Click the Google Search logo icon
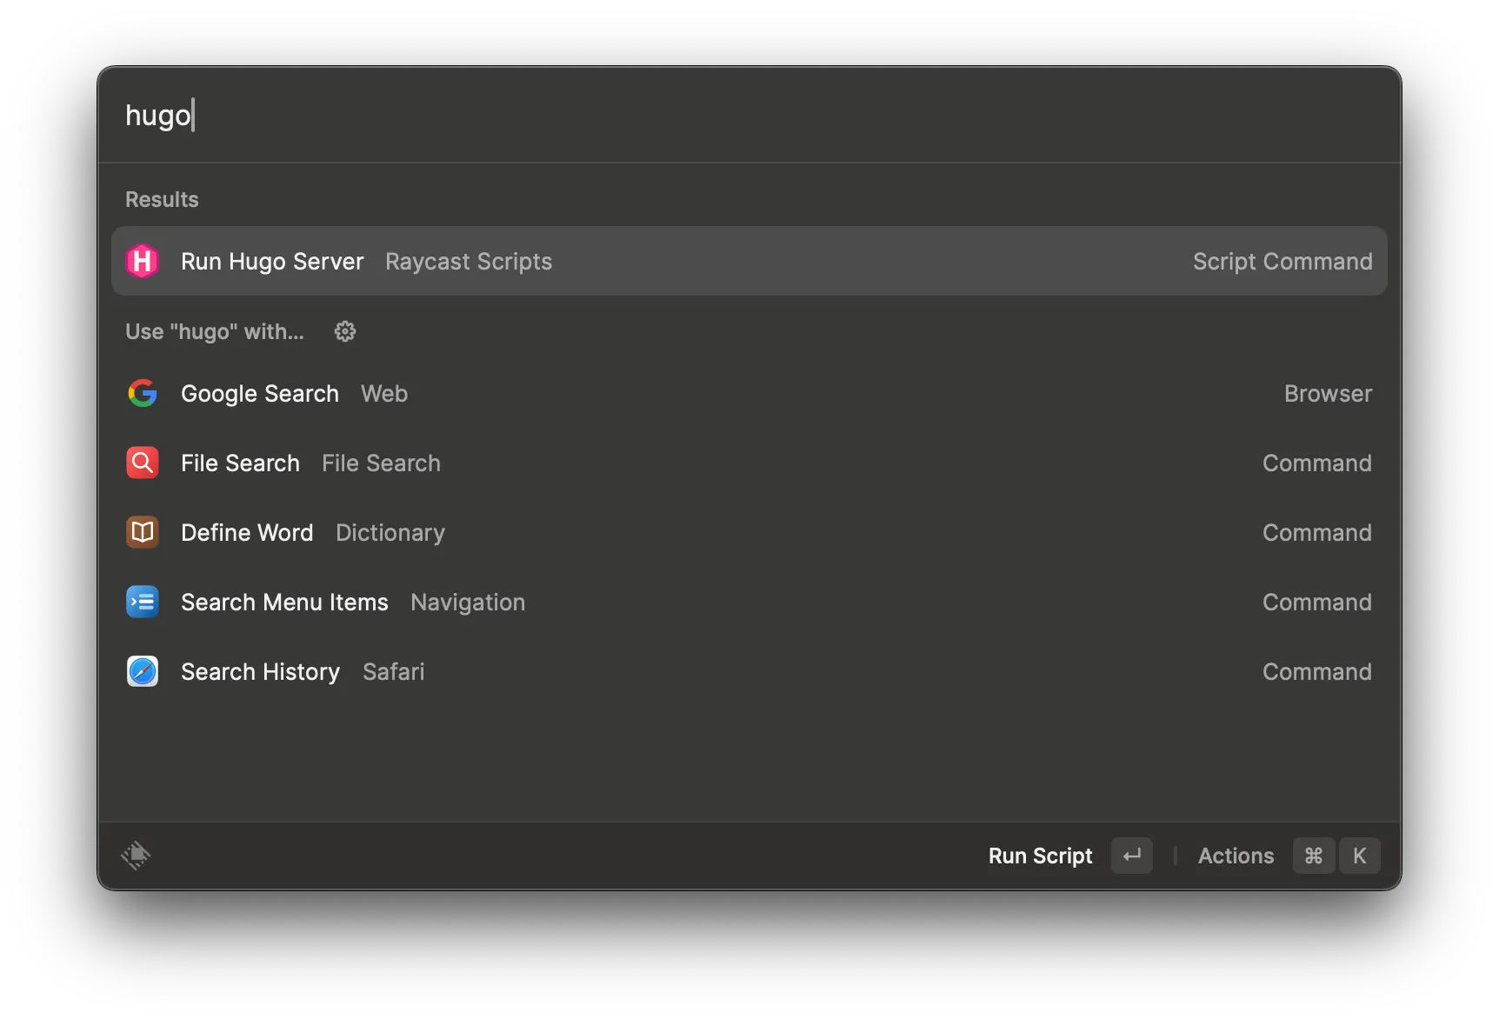Viewport: 1499px width, 1019px height. pos(143,394)
